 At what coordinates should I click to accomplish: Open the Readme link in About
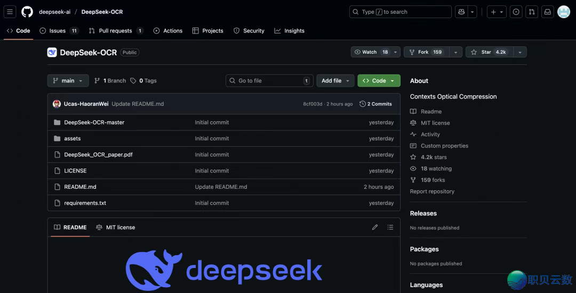coord(426,111)
